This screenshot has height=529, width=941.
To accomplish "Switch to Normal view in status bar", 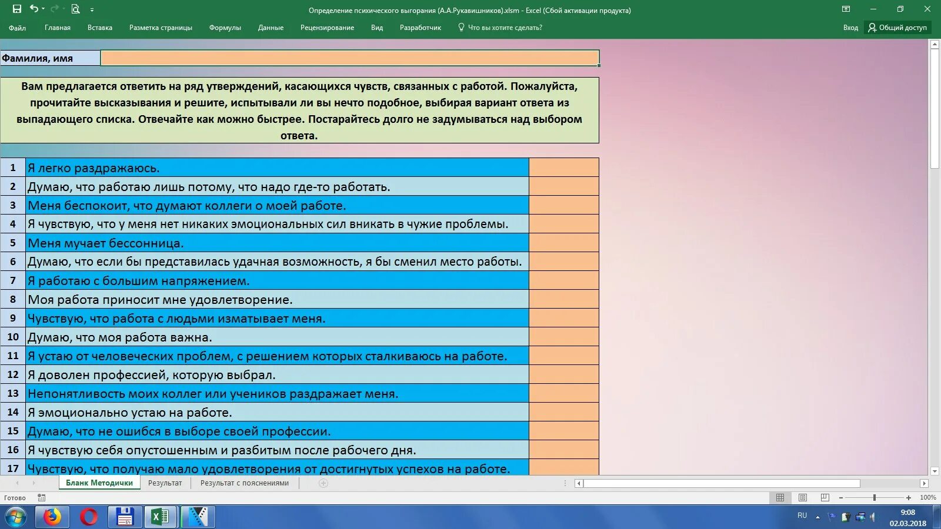I will [x=780, y=498].
